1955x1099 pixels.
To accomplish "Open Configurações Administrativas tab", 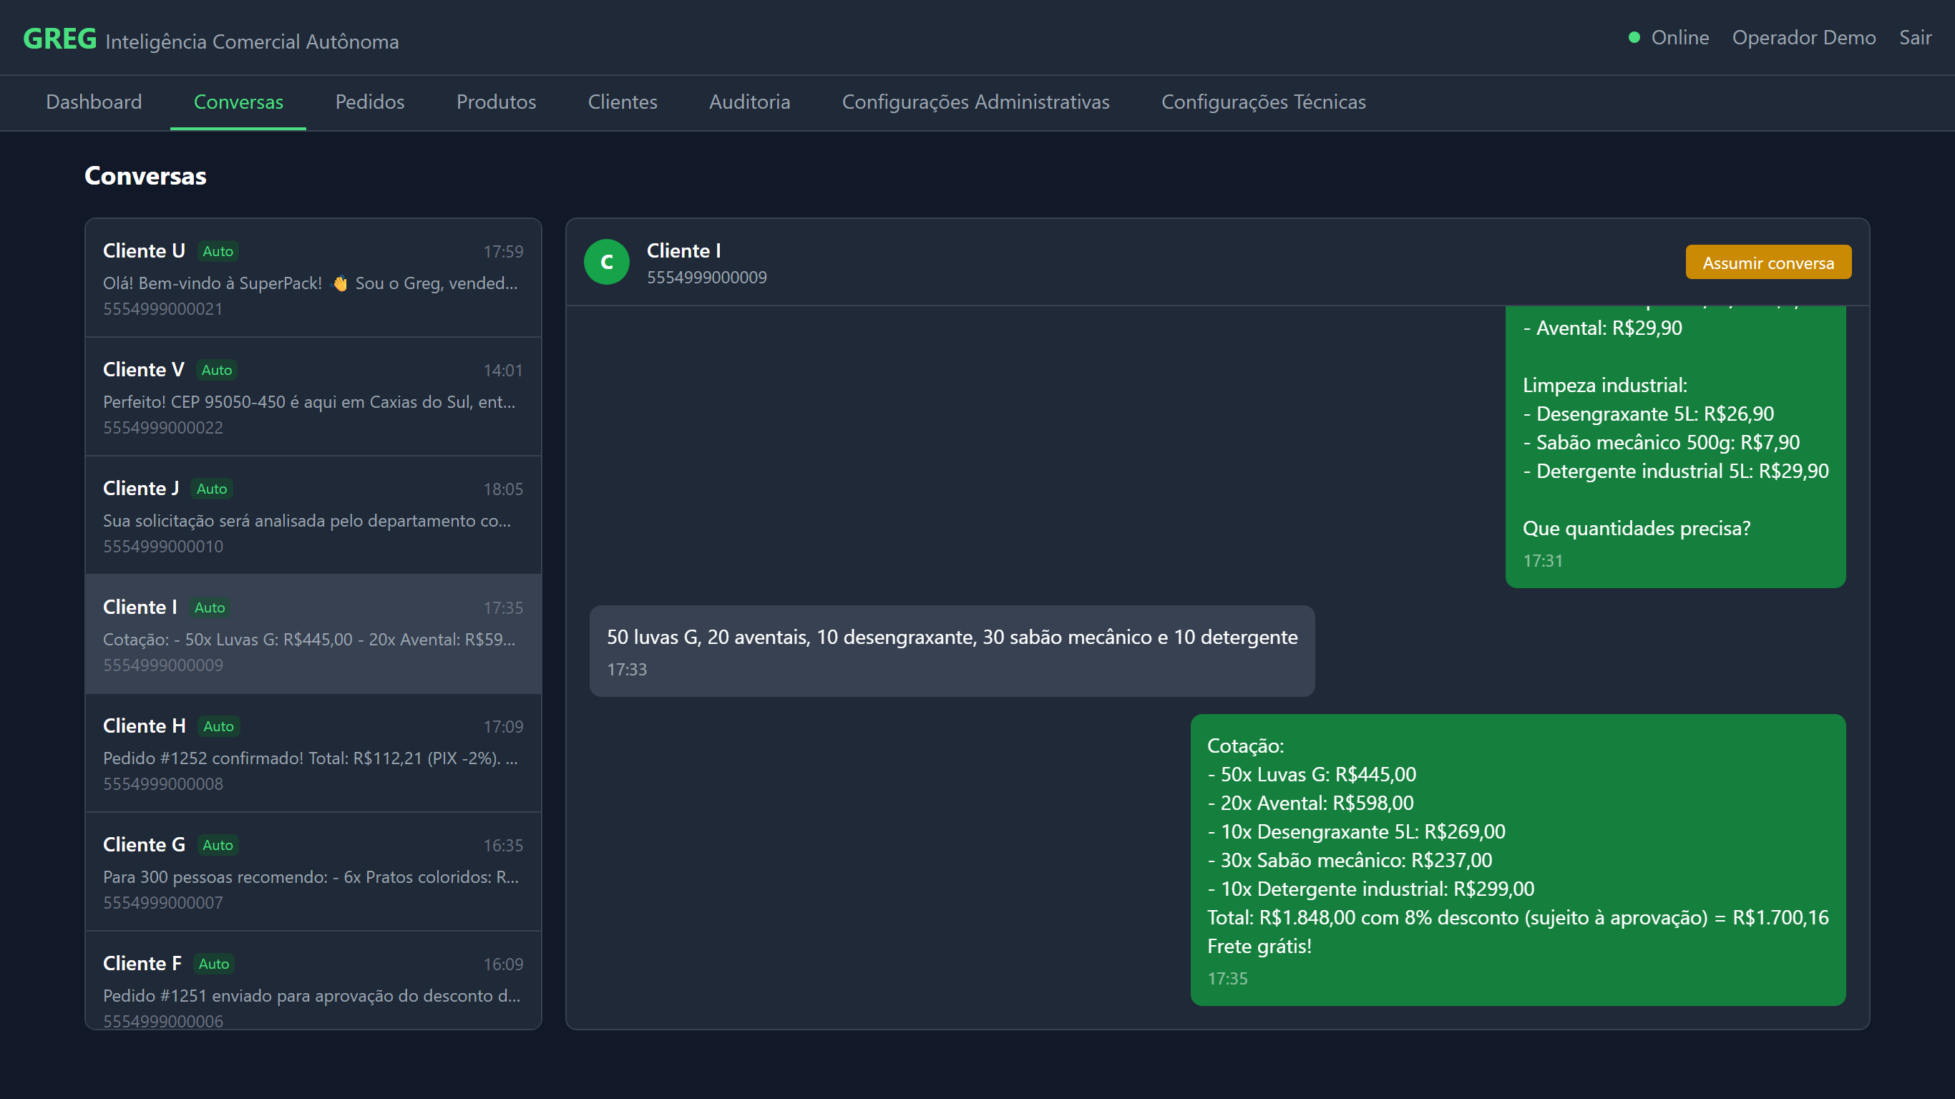I will click(975, 102).
